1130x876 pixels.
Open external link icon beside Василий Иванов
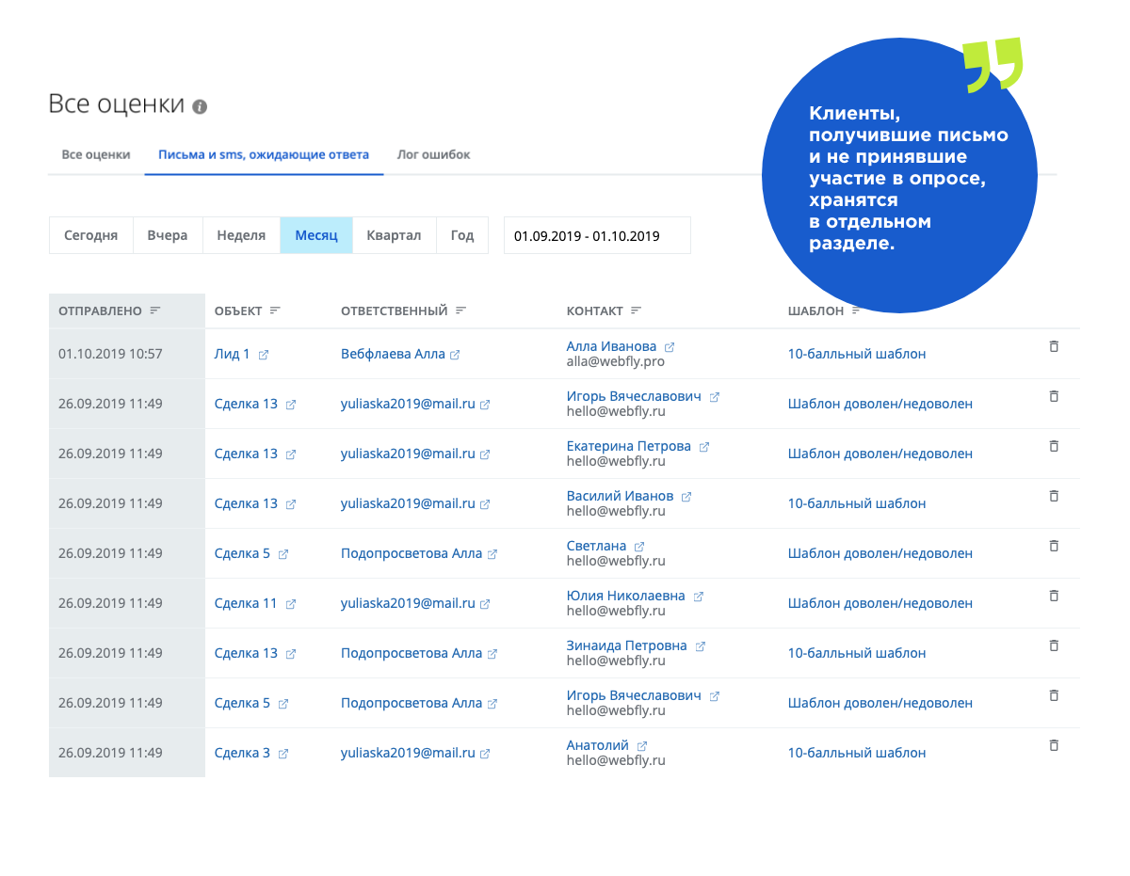coord(686,497)
